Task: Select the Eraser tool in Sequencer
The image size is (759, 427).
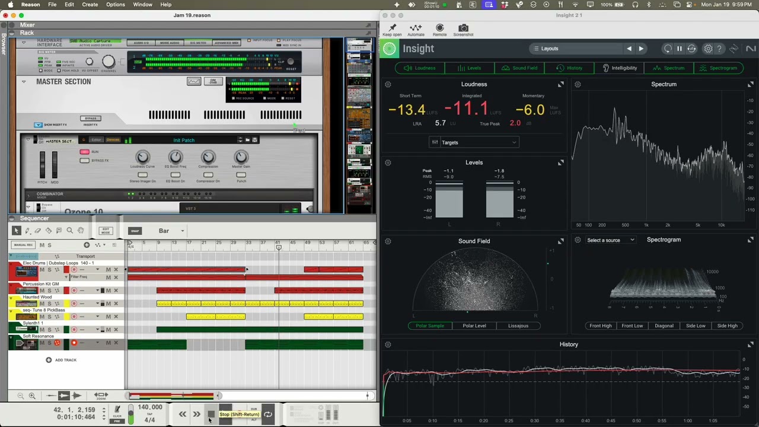Action: [38, 231]
